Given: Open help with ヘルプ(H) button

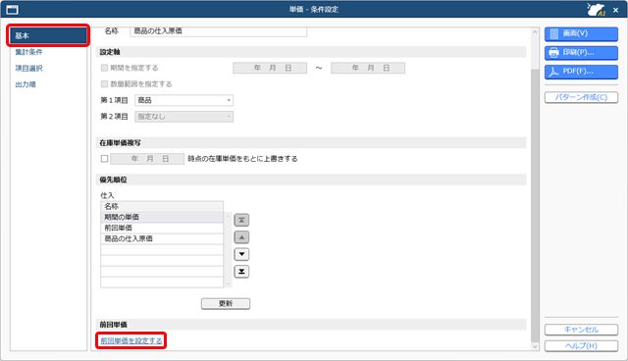Looking at the screenshot, I should 581,345.
